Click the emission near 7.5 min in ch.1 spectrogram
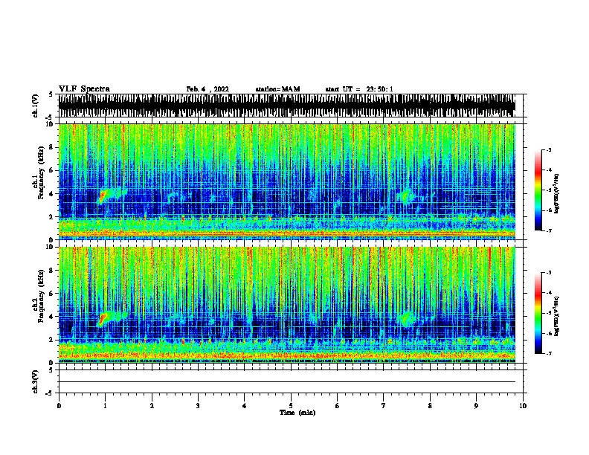The image size is (589, 455). [407, 196]
